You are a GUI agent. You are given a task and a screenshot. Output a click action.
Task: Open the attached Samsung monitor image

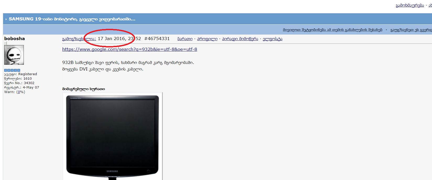113,136
